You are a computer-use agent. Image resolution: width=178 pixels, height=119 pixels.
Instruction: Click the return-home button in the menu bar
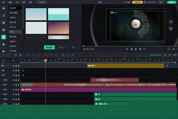click(41, 2)
